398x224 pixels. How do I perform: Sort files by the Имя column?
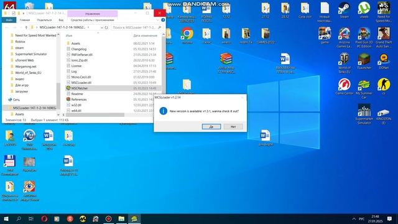coord(69,35)
